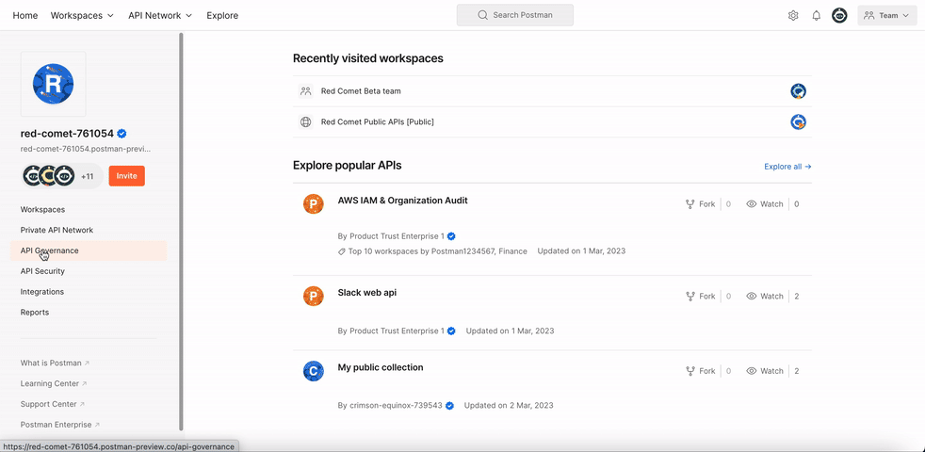The width and height of the screenshot is (925, 452).
Task: Watch My public collection
Action: tap(765, 371)
